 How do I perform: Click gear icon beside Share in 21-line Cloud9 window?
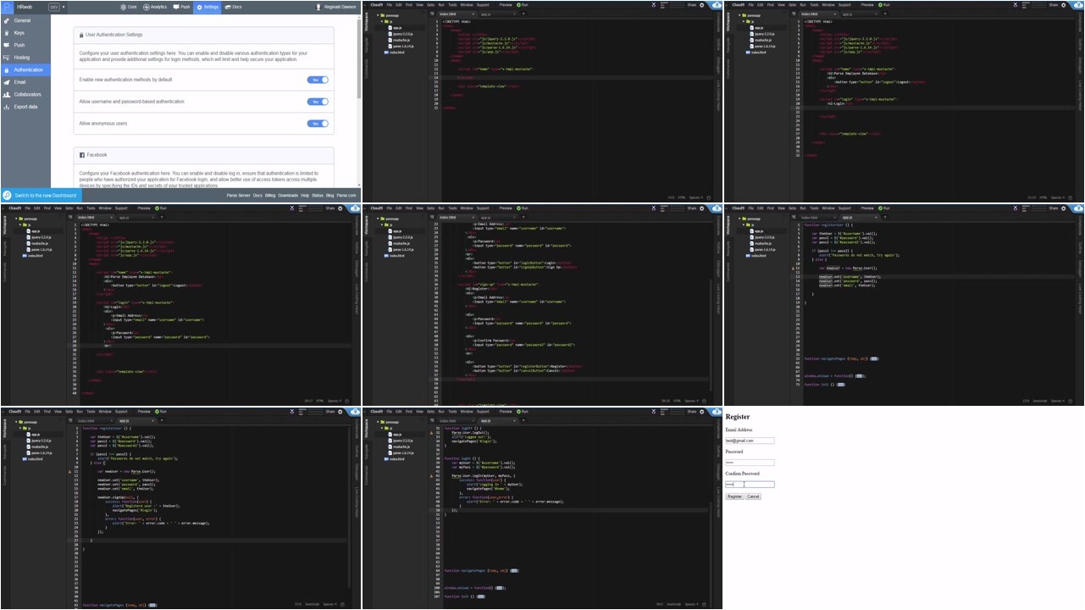tap(703, 4)
